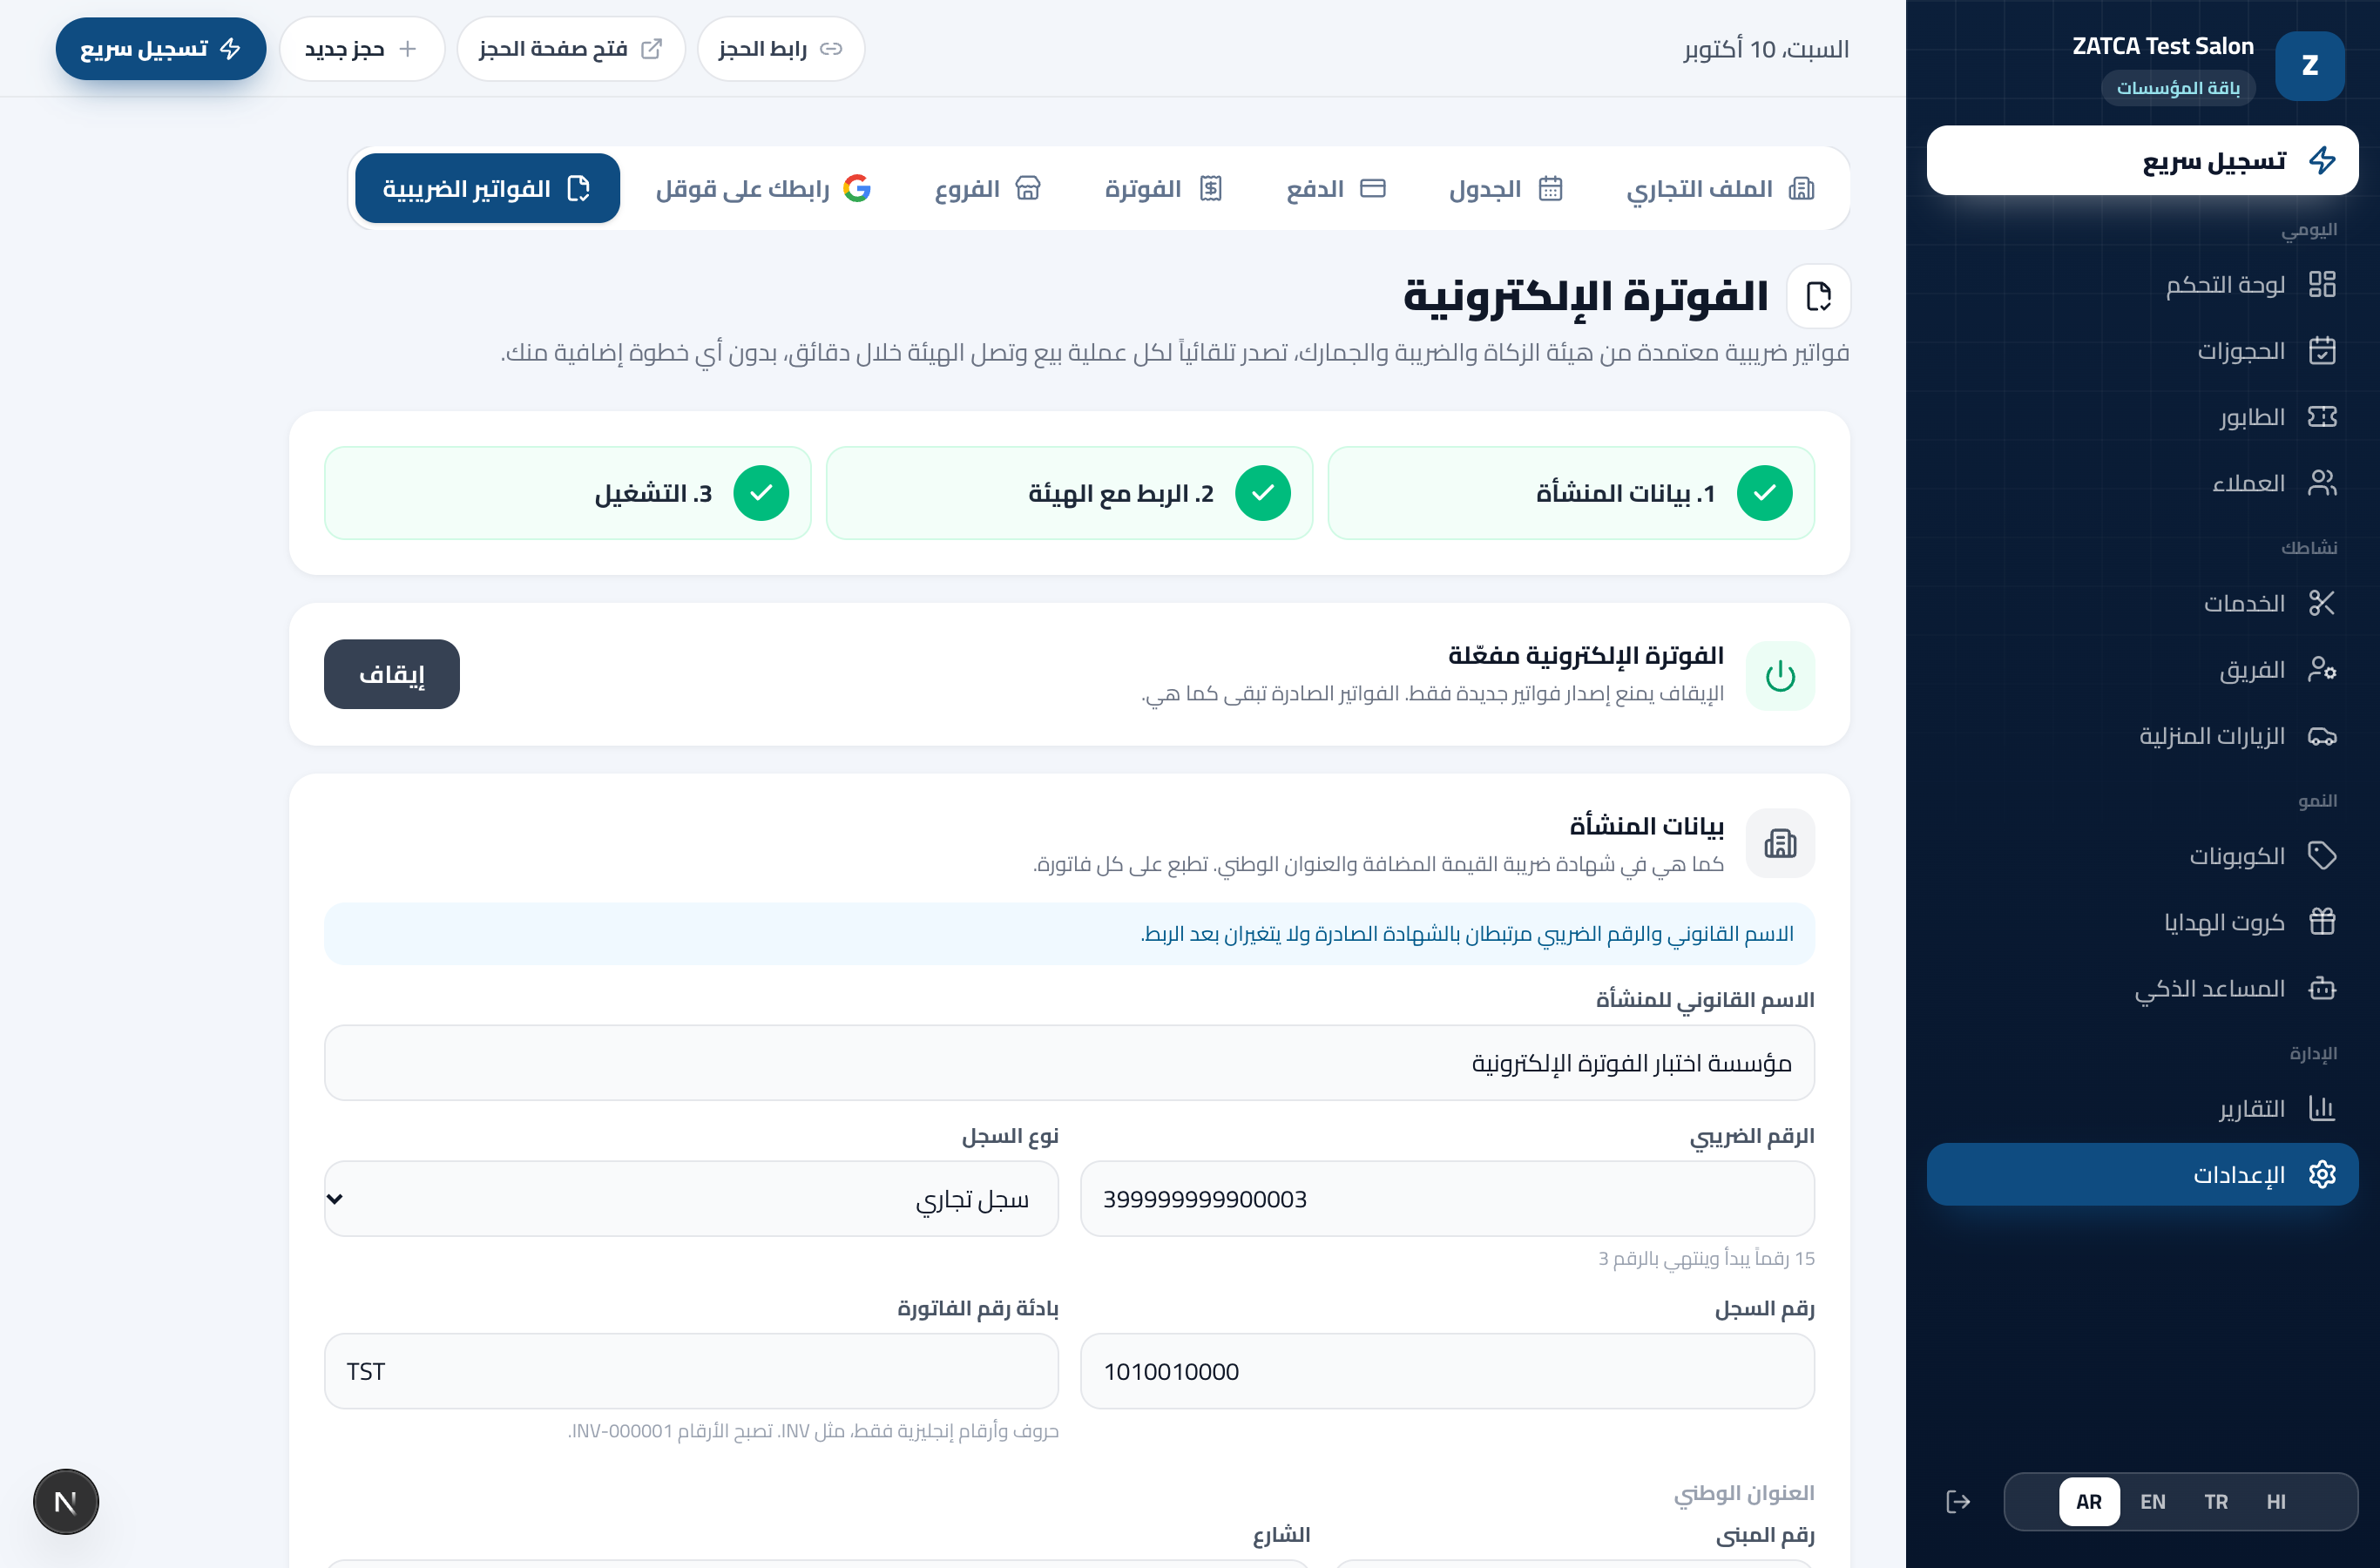
Task: Click the date السبت، 10 أكتوبر
Action: [1766, 49]
